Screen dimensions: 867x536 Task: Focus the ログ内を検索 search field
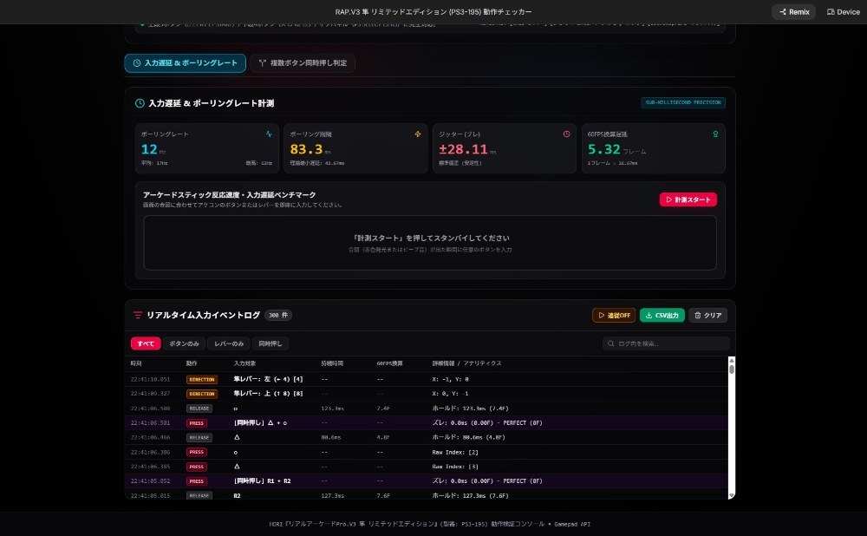coord(666,343)
